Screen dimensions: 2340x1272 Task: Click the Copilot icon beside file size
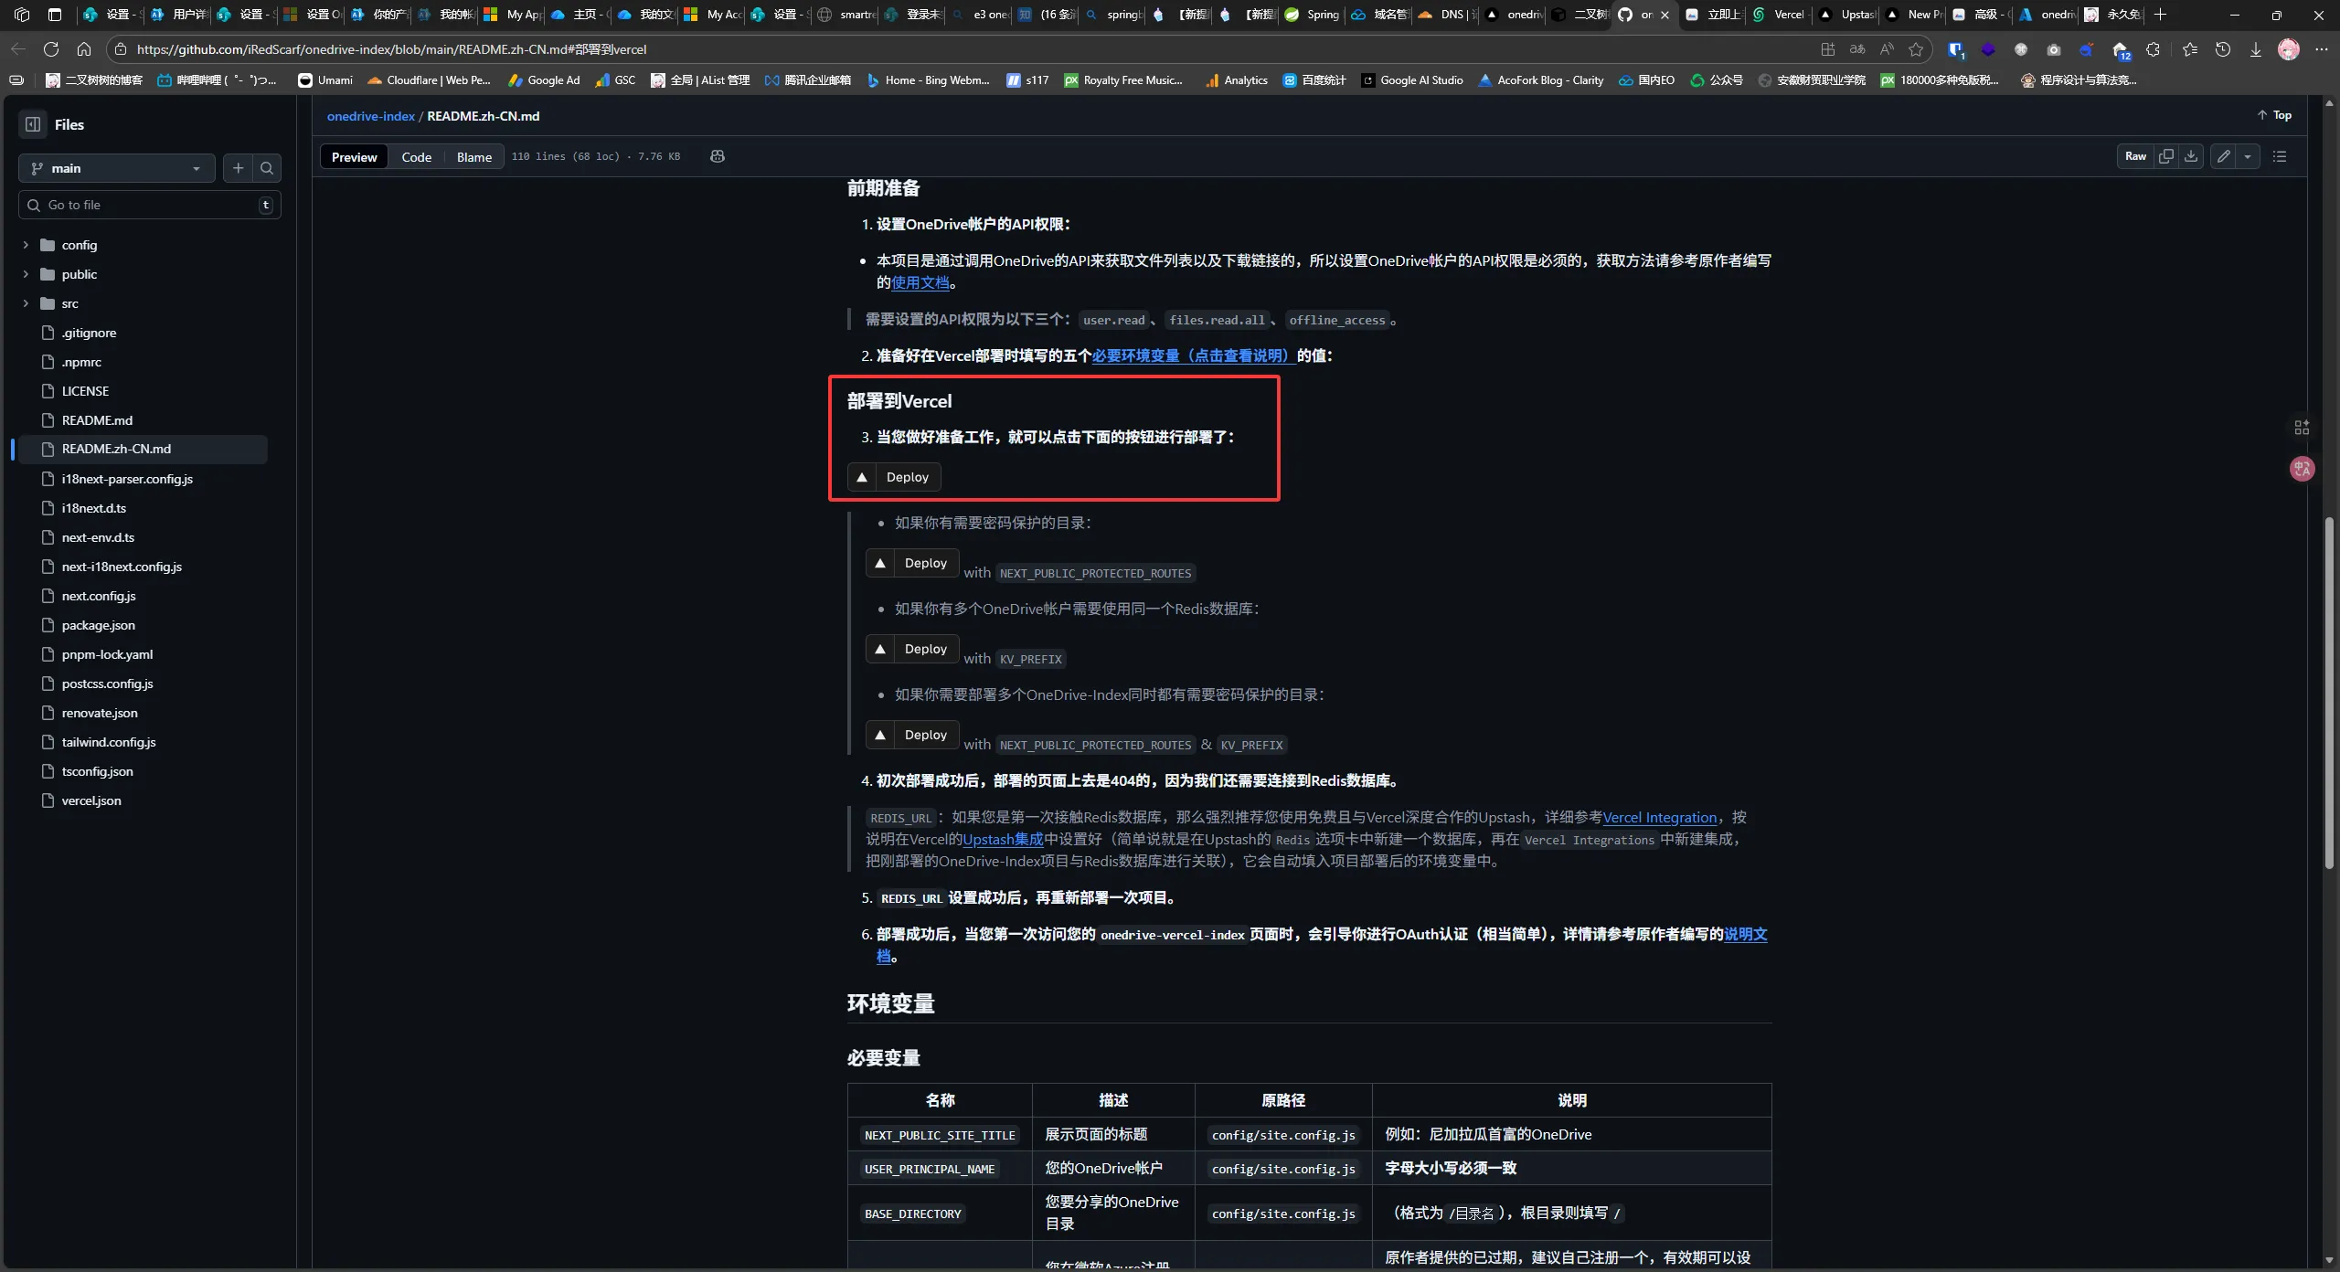pos(718,156)
